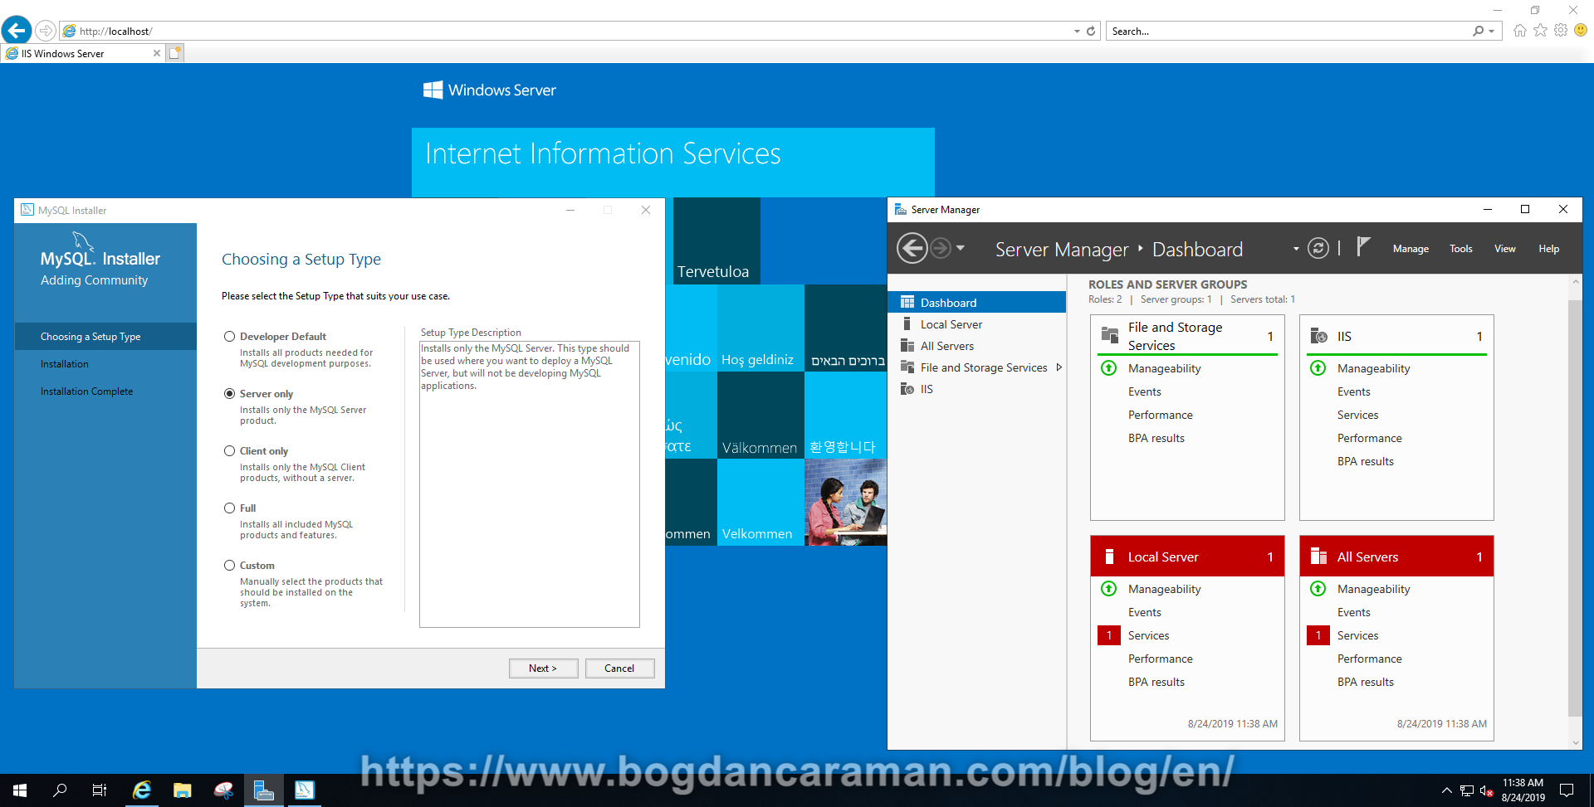This screenshot has width=1594, height=807.
Task: Go back in Internet Explorer
Action: coord(17,31)
